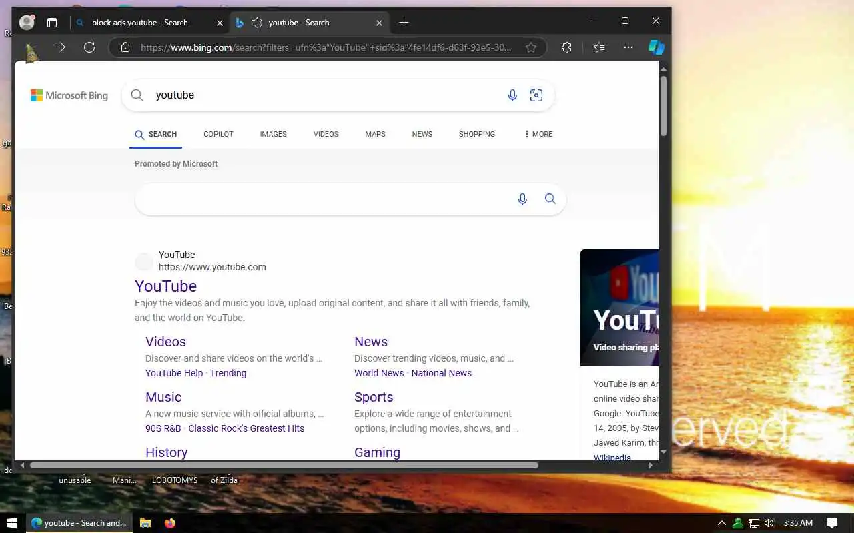
Task: Add this page to favorites star
Action: pos(531,47)
